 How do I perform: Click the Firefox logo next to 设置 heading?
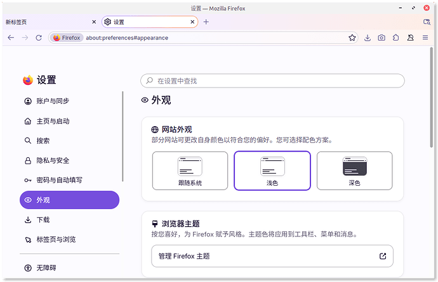click(x=28, y=80)
